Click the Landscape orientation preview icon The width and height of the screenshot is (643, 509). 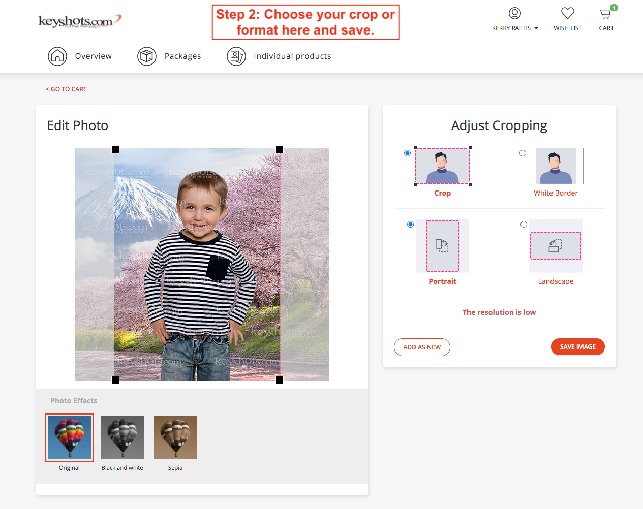pos(556,246)
